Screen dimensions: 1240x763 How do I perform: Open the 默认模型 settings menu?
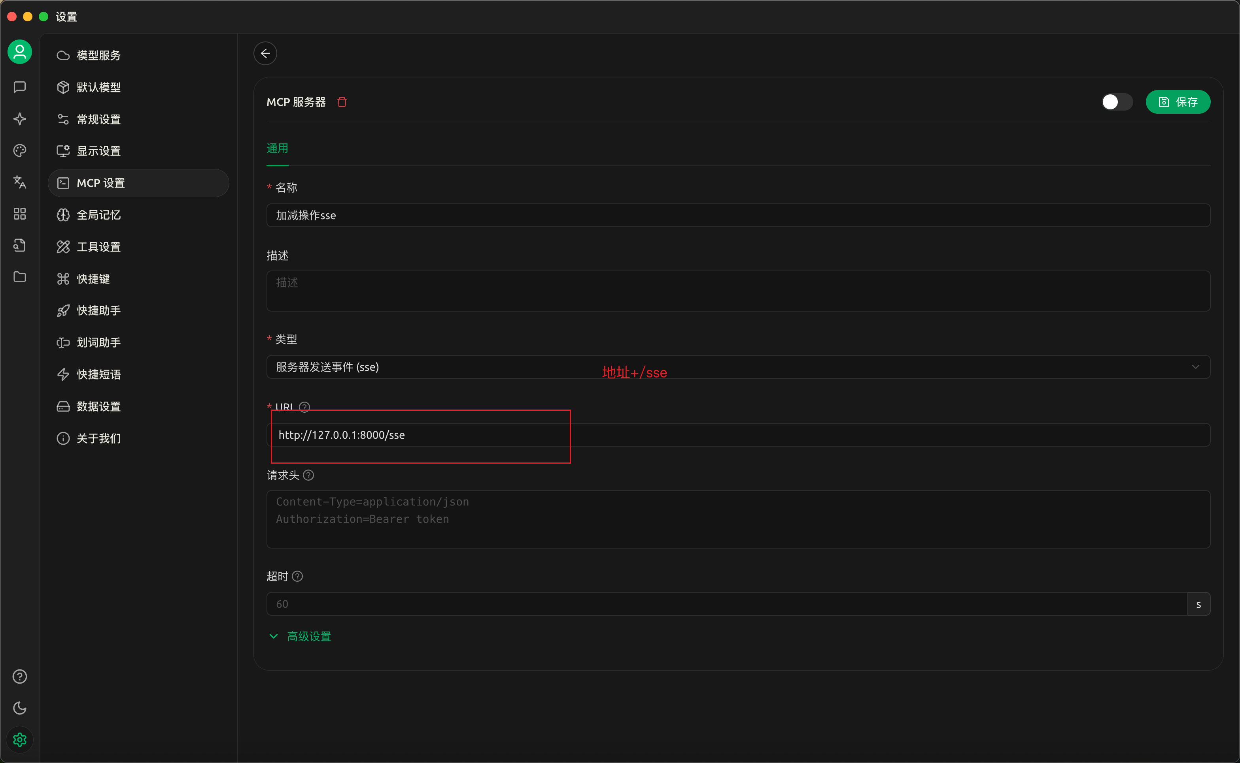(138, 87)
